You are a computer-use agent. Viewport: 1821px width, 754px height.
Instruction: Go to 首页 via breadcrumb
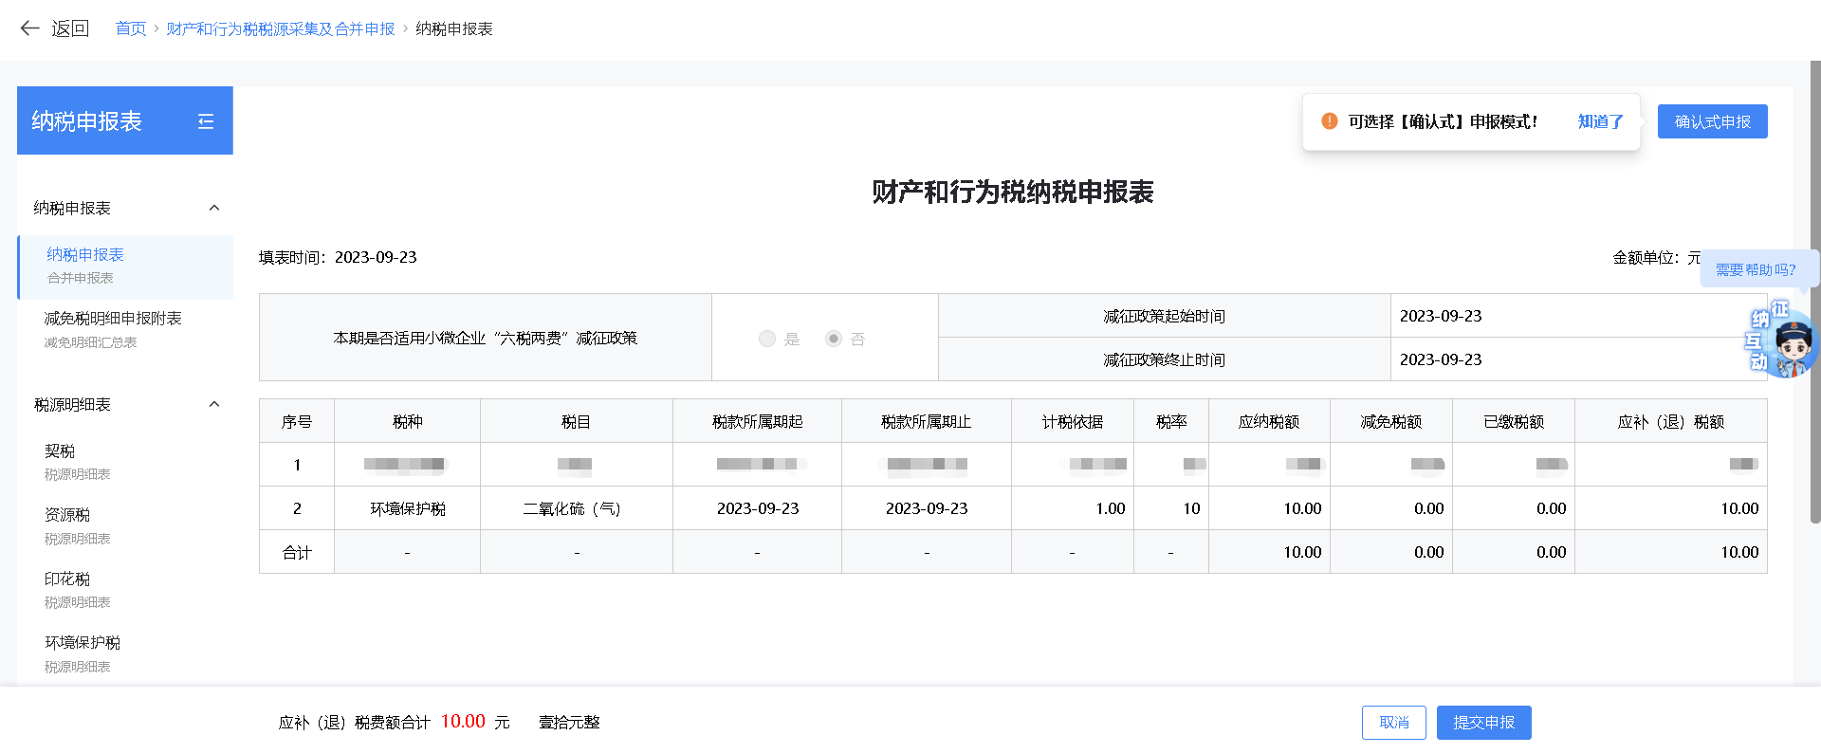tap(131, 28)
